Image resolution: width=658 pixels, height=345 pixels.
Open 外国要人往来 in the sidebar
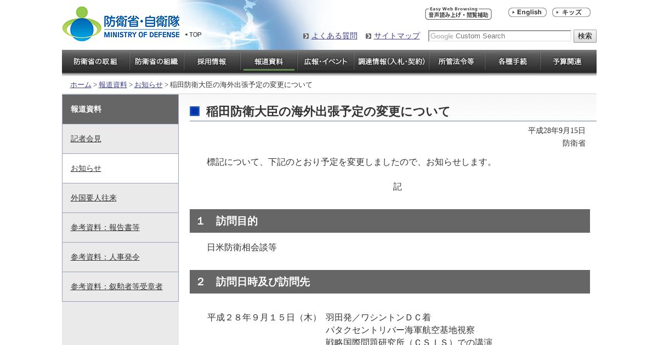pyautogui.click(x=120, y=198)
